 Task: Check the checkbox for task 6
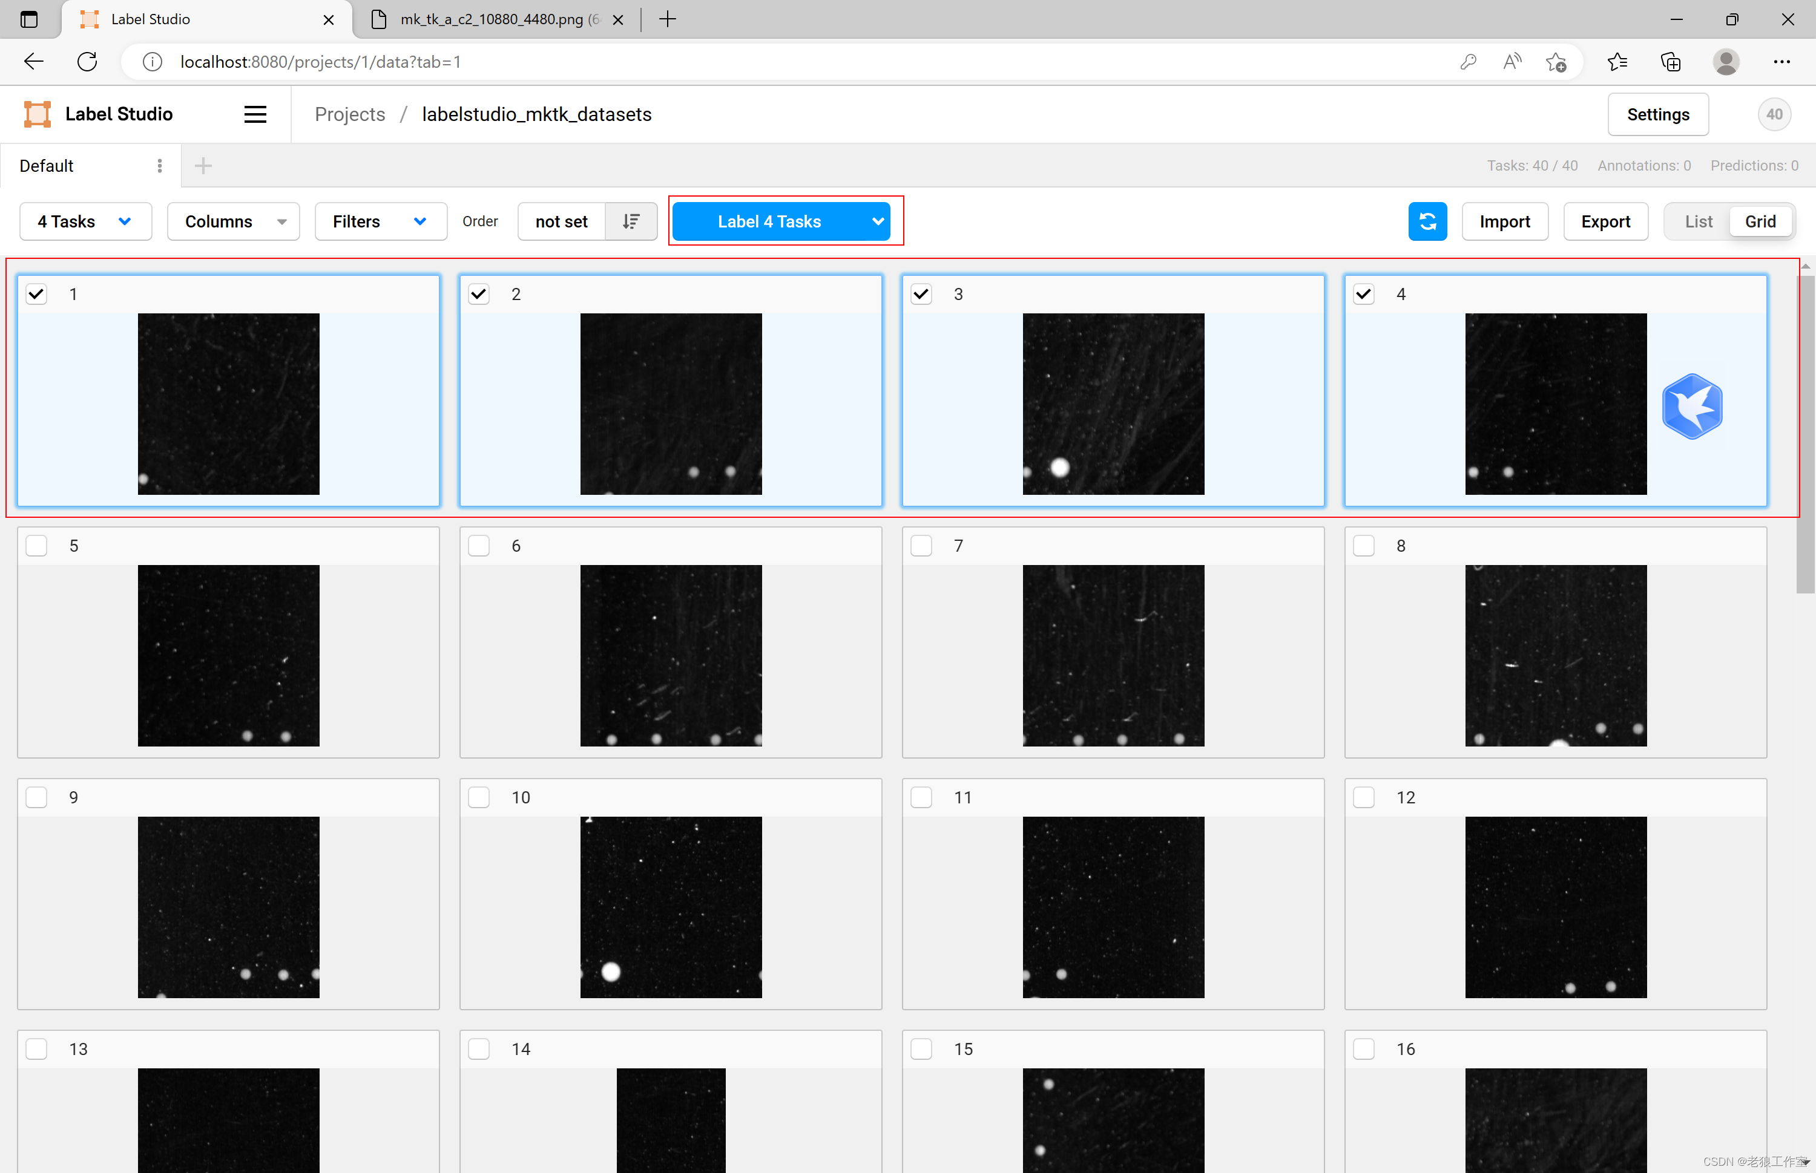coord(479,546)
